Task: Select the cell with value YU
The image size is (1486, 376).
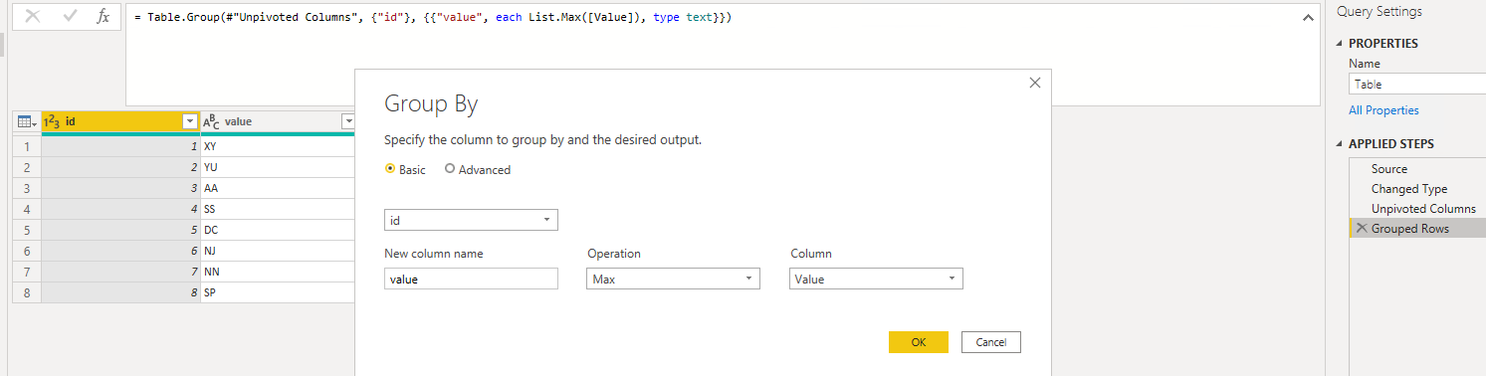Action: [278, 167]
